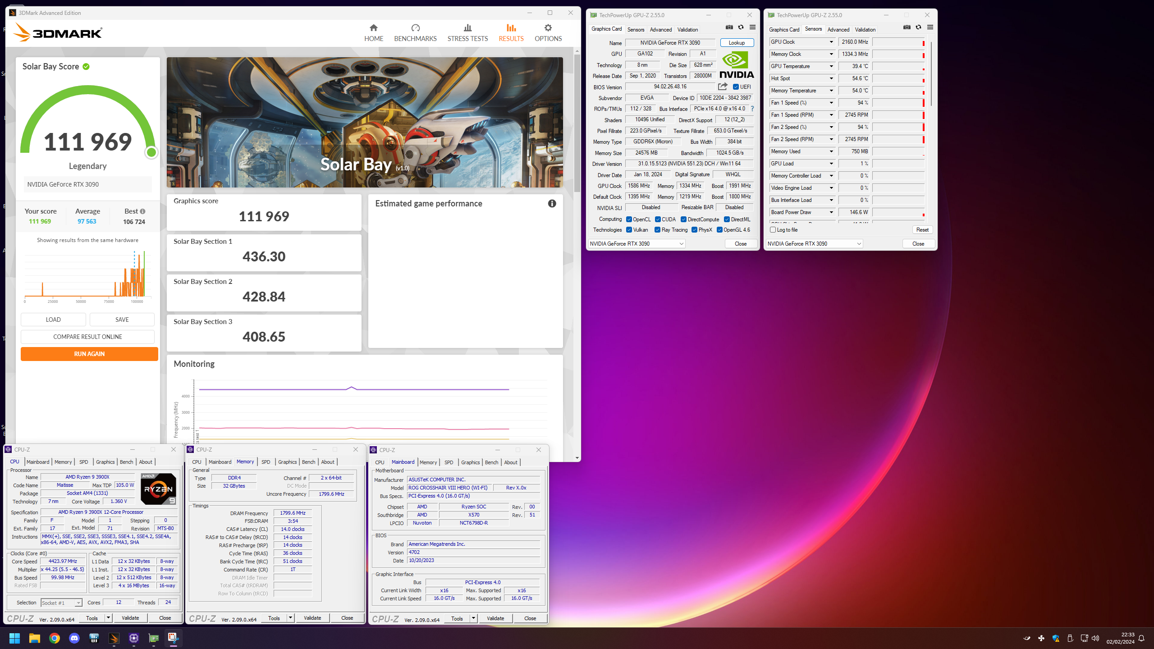Click RUN AGAIN in 3DMark

pyautogui.click(x=89, y=354)
